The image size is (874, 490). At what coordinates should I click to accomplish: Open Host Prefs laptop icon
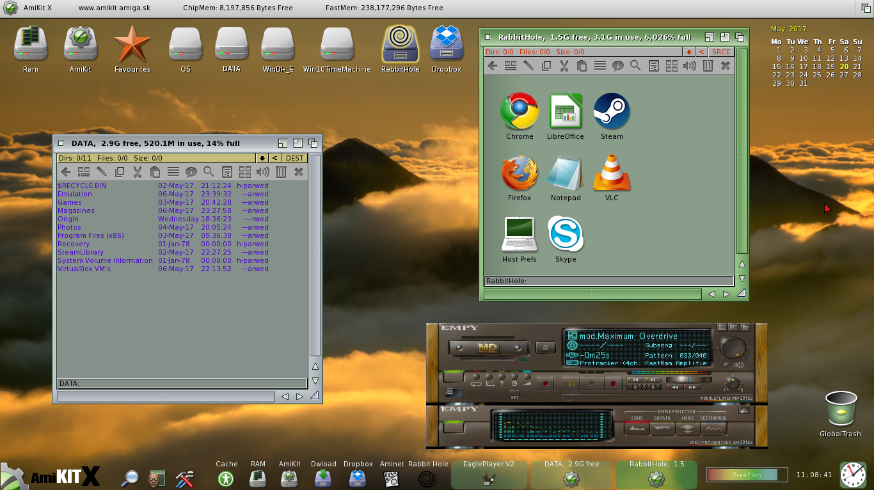(519, 234)
